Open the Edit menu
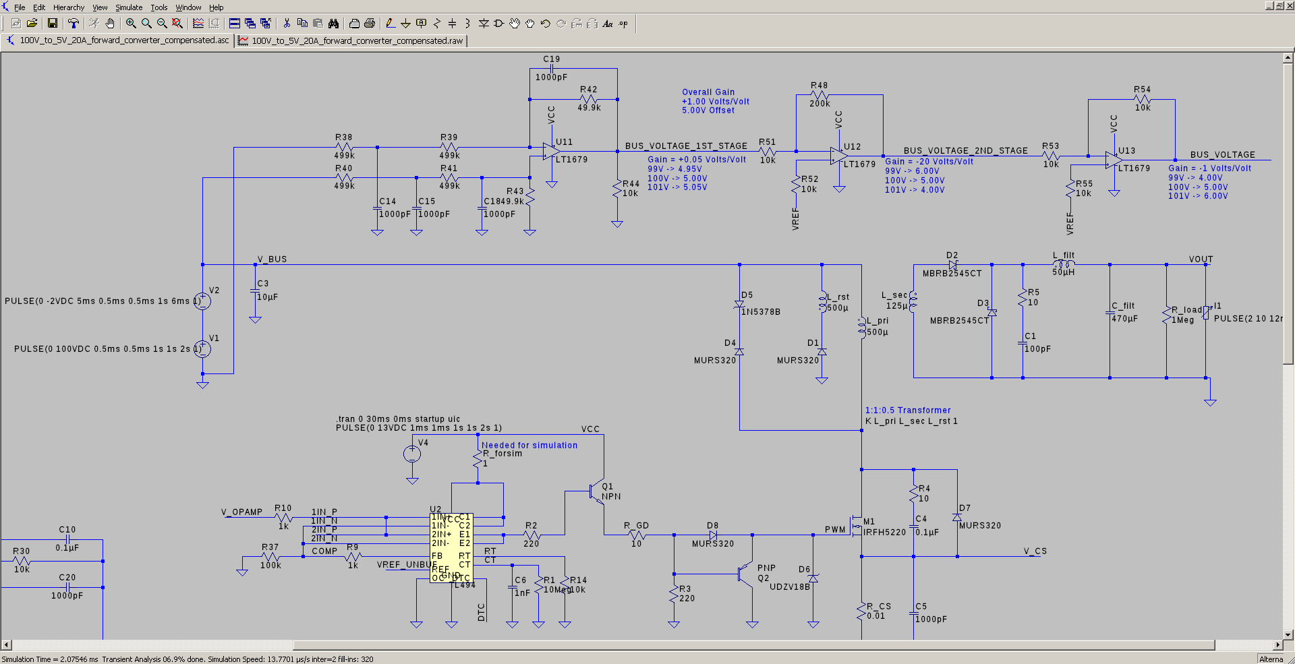Image resolution: width=1295 pixels, height=664 pixels. coord(39,7)
